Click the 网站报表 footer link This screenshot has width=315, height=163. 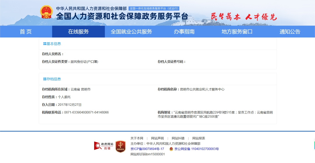point(198,138)
